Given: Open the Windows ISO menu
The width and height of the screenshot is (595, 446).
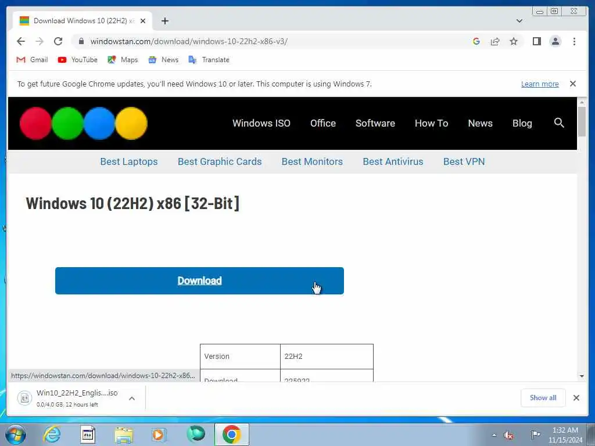Looking at the screenshot, I should click(261, 123).
